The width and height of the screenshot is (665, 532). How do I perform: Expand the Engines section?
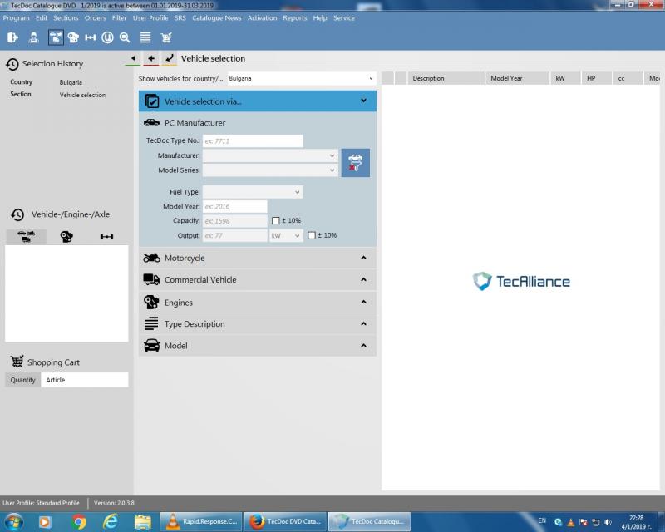click(258, 302)
